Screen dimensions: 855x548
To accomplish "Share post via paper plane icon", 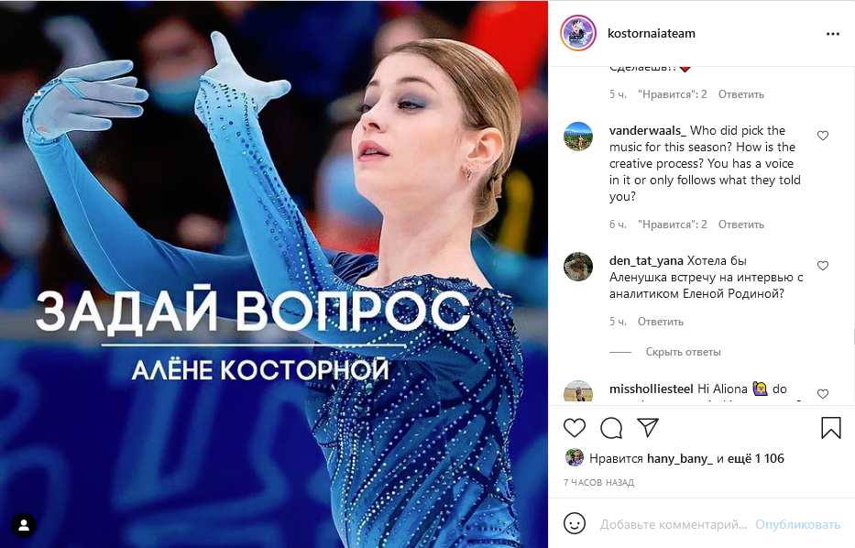I will pyautogui.click(x=648, y=427).
